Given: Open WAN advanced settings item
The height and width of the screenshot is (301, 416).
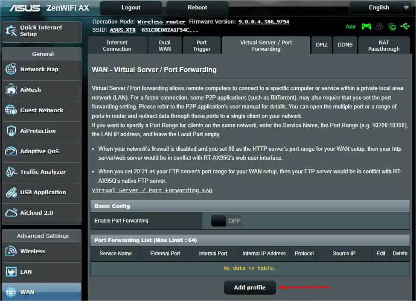Looking at the screenshot, I should click(42, 292).
